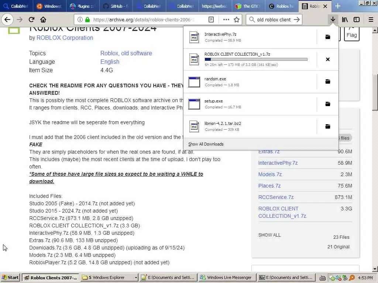Open the Firefox hamburger menu
This screenshot has width=378, height=283.
(x=371, y=20)
